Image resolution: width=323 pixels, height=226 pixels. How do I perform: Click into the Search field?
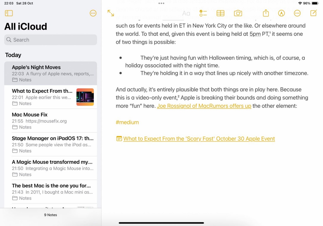[51, 40]
